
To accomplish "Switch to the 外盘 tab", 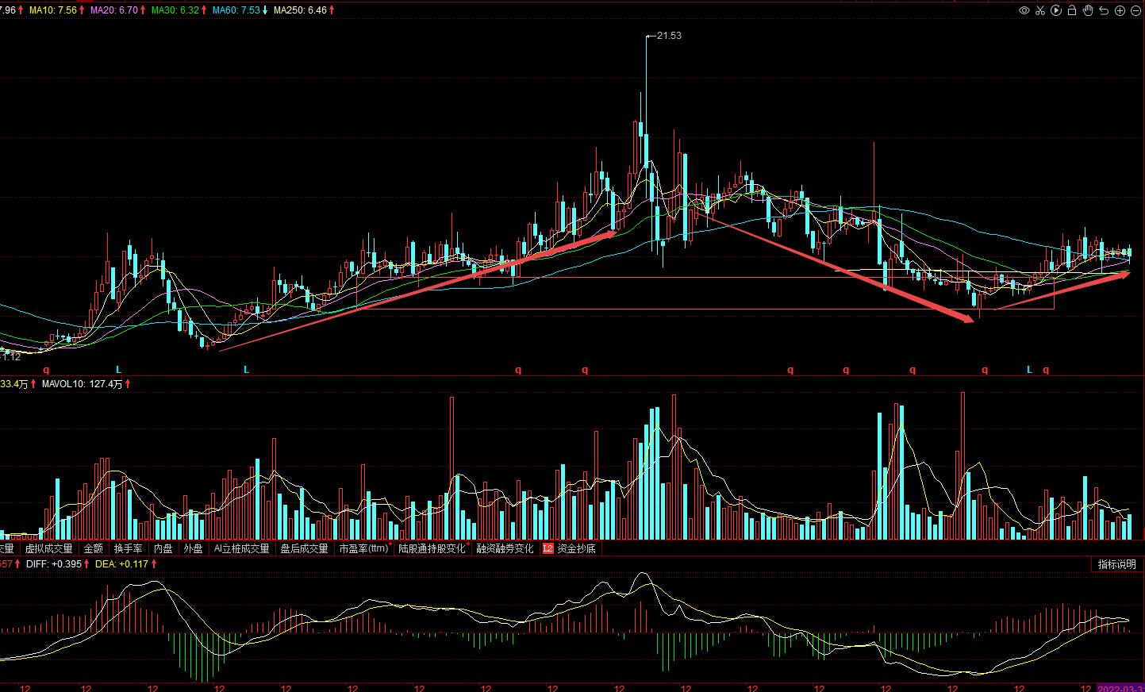I will coord(193,548).
